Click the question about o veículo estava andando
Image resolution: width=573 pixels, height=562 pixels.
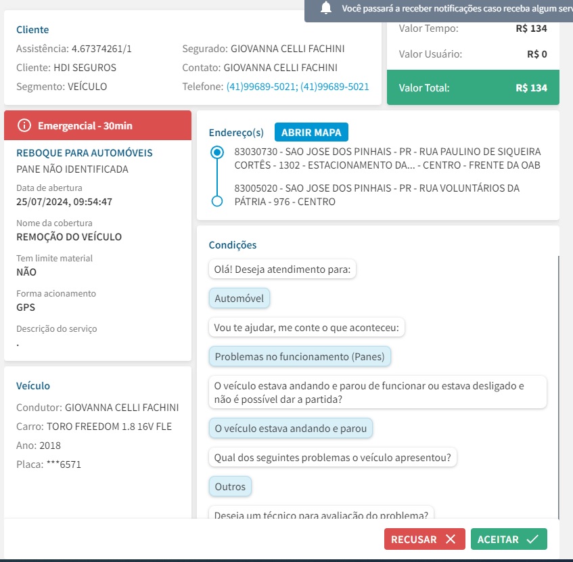pos(378,392)
